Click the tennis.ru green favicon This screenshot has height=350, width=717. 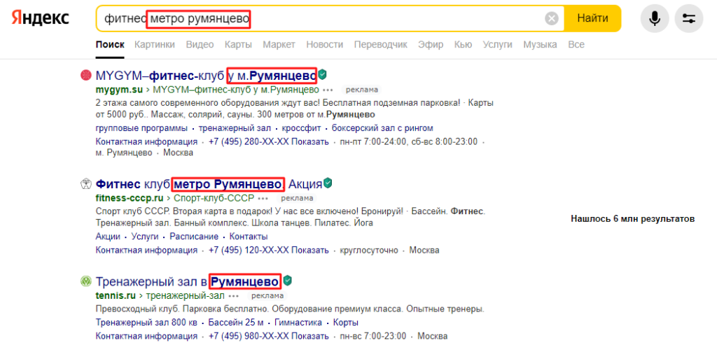click(85, 281)
